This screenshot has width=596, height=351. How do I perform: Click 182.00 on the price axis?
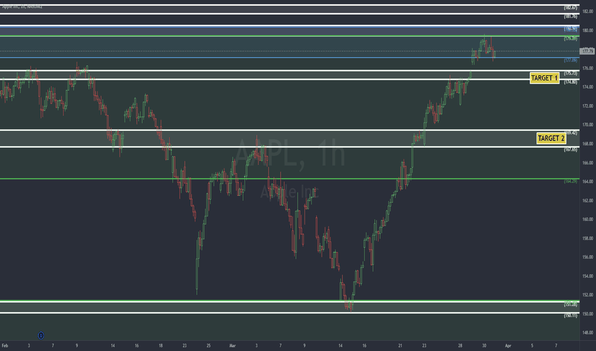coord(587,11)
